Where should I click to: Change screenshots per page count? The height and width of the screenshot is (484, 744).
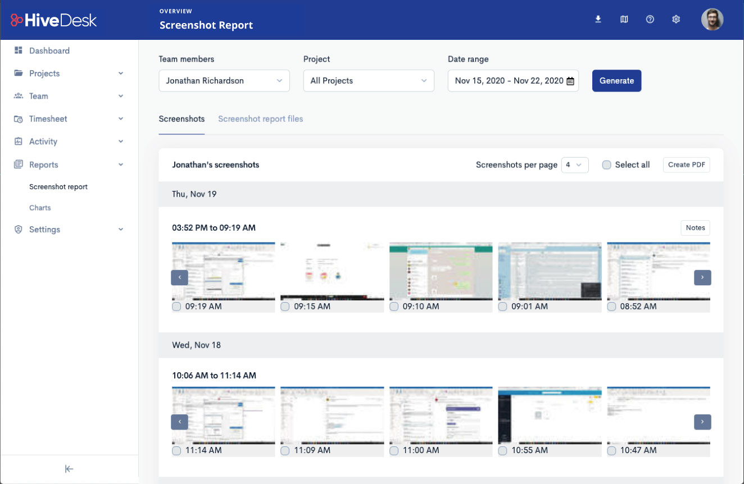[x=574, y=165]
